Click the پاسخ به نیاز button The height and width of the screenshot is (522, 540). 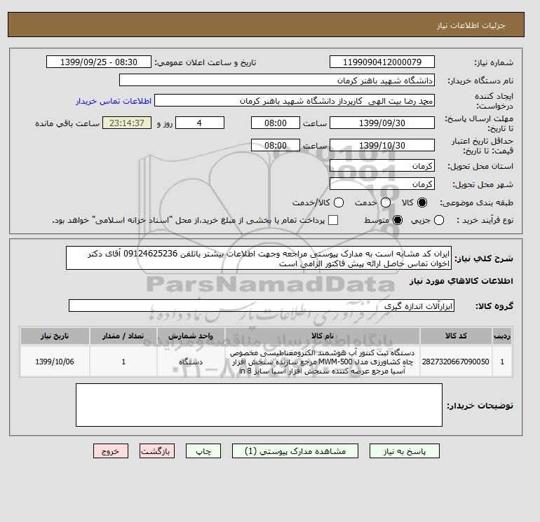(x=405, y=451)
